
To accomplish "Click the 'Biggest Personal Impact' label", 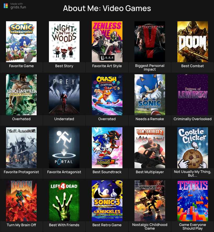I will click(x=150, y=67).
